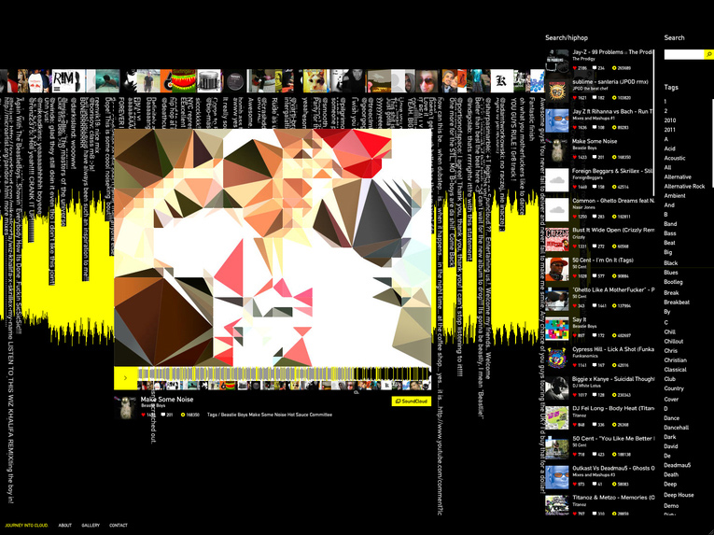Image resolution: width=714 pixels, height=535 pixels.
Task: Type in the Search input field
Action: pos(682,55)
